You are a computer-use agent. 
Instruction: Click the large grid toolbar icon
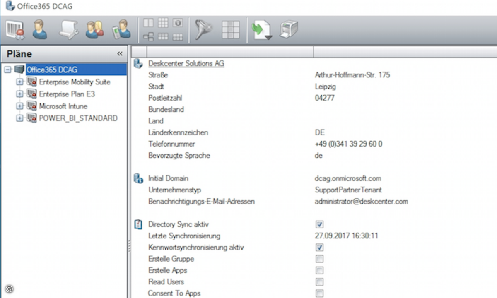point(231,30)
